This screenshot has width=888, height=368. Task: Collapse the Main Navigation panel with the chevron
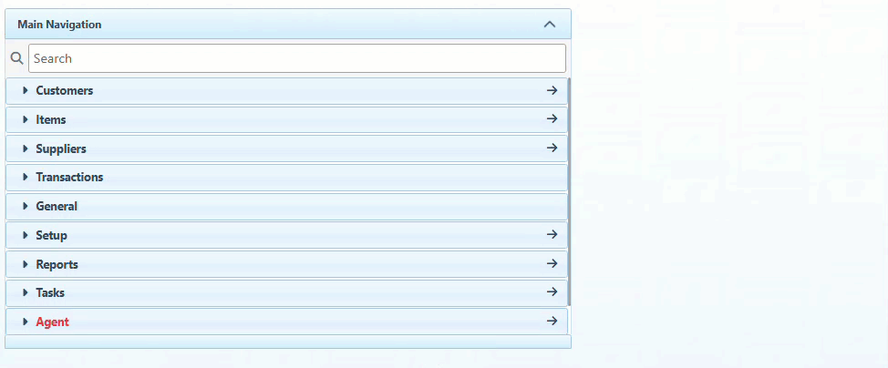coord(549,25)
